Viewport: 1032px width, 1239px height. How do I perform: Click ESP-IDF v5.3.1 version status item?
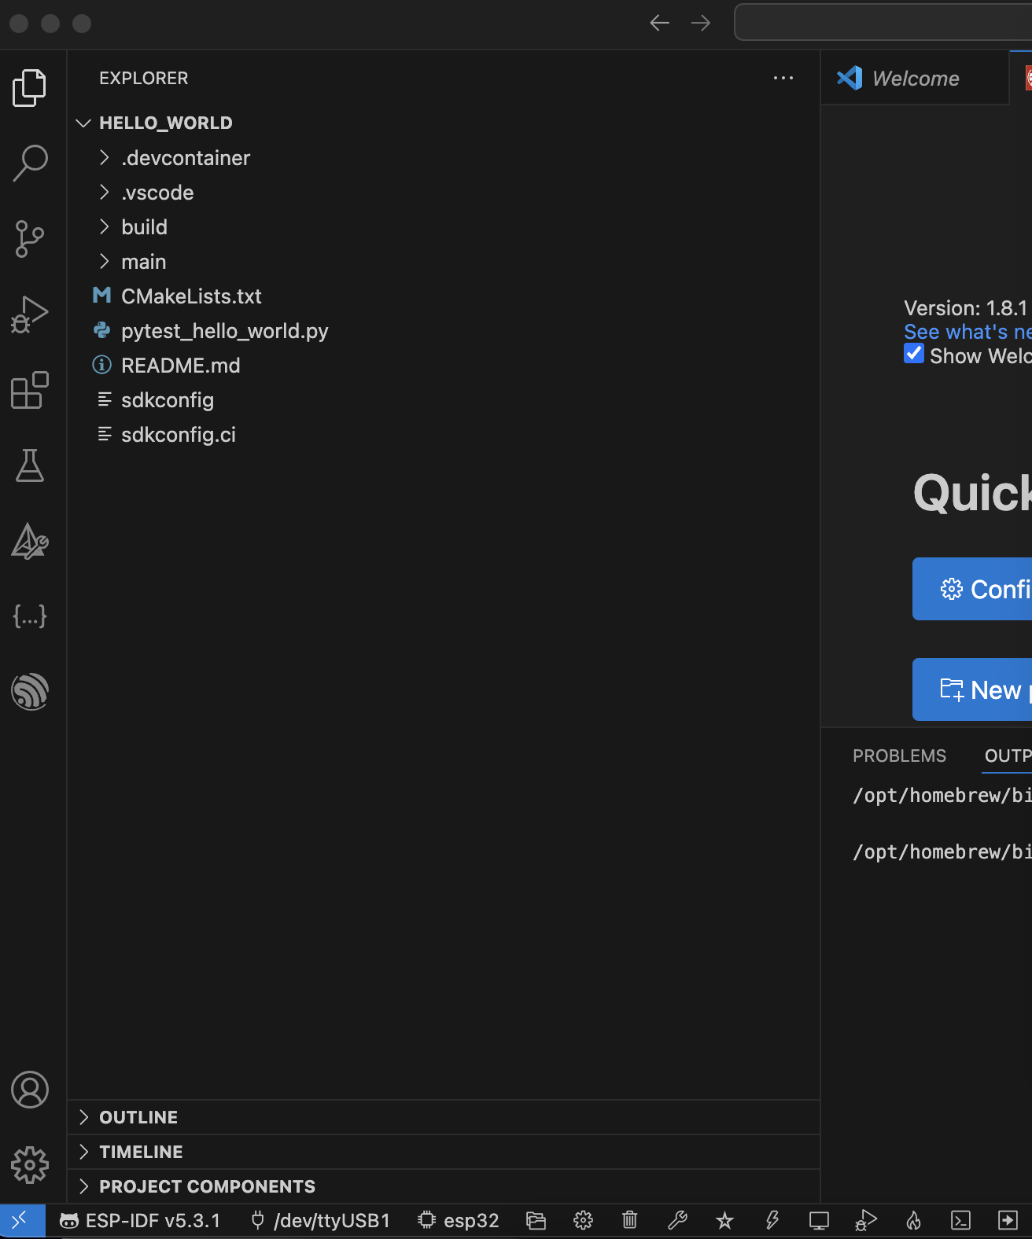140,1220
